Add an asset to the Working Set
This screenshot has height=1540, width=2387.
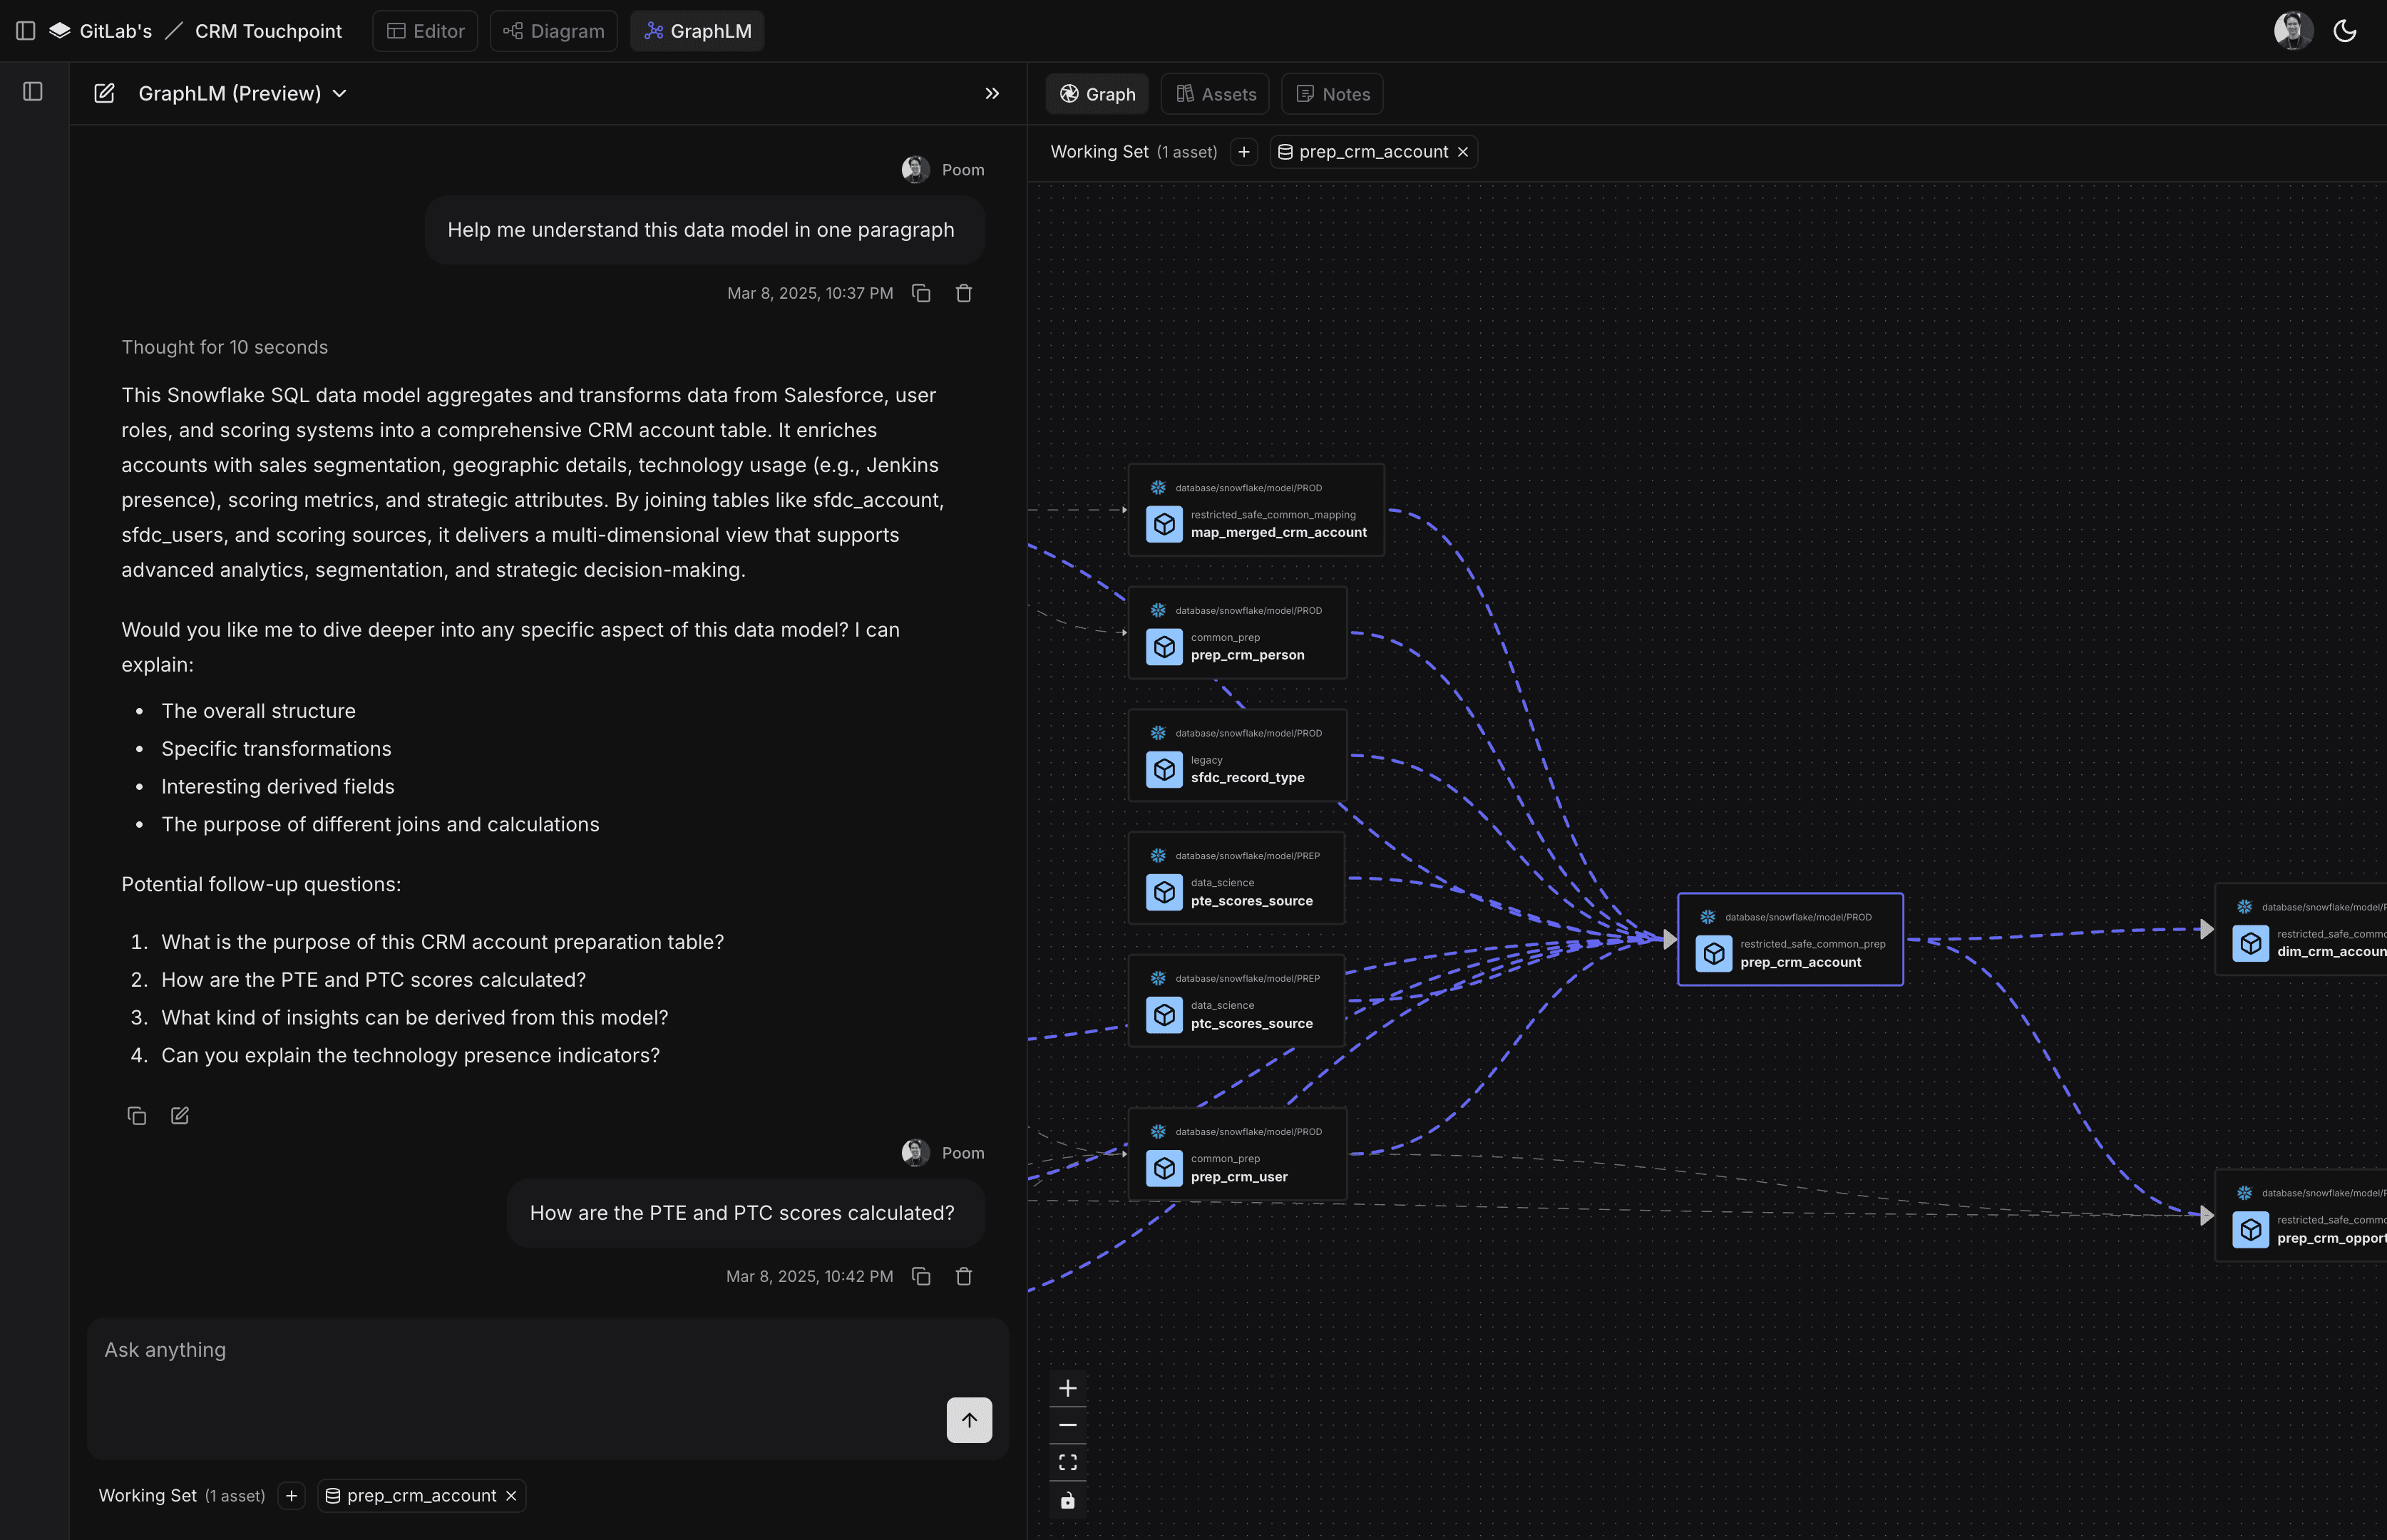1243,151
